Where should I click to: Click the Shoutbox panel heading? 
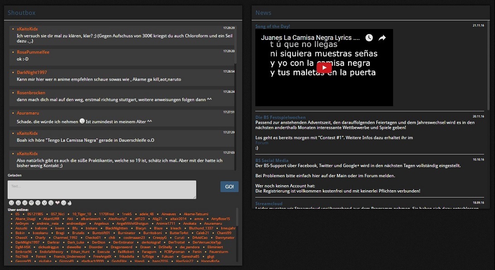(21, 13)
